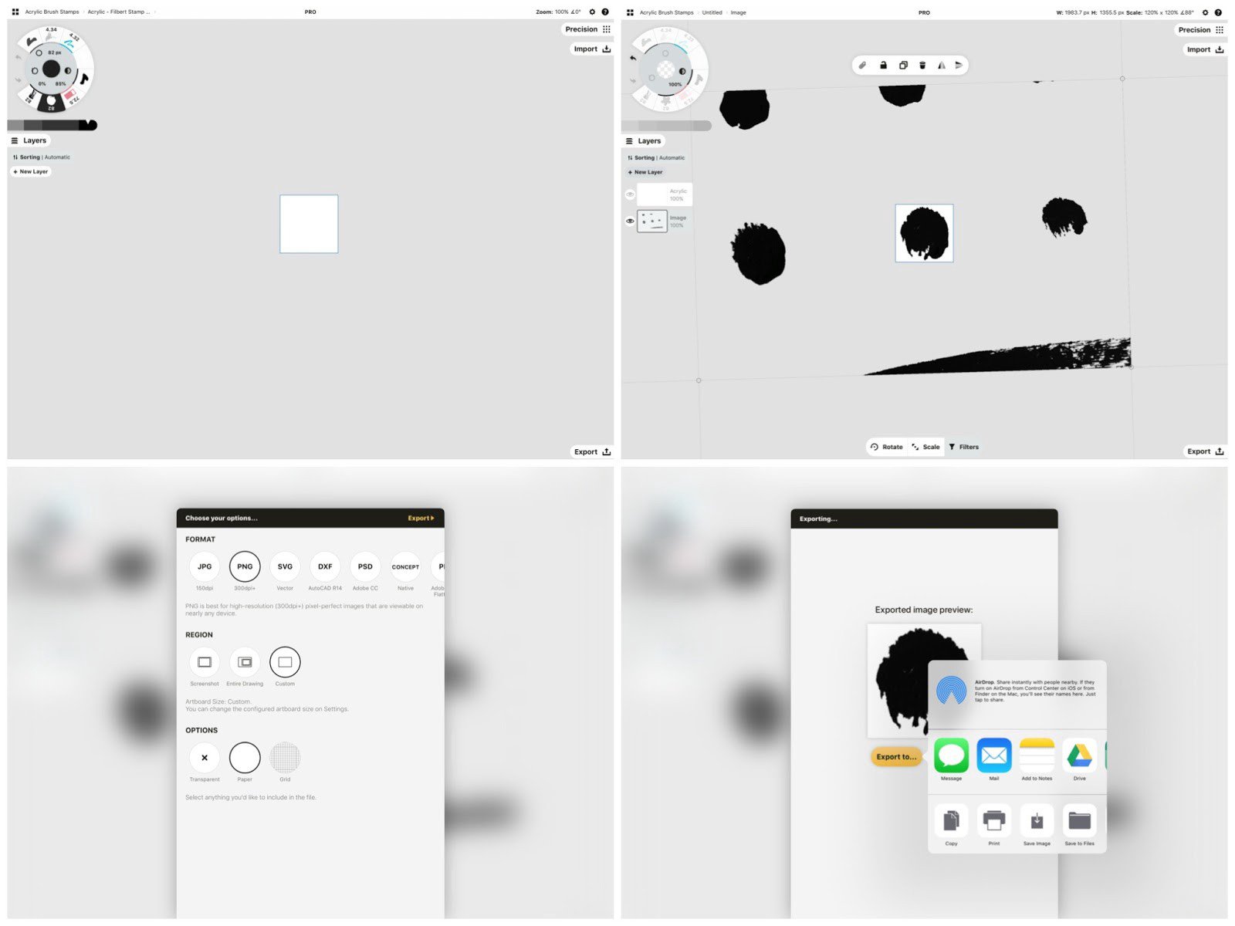
Task: Choose CONCEPT native export format
Action: click(405, 566)
